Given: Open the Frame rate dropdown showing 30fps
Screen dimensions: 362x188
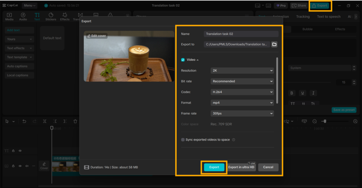Looking at the screenshot, I should coord(242,113).
